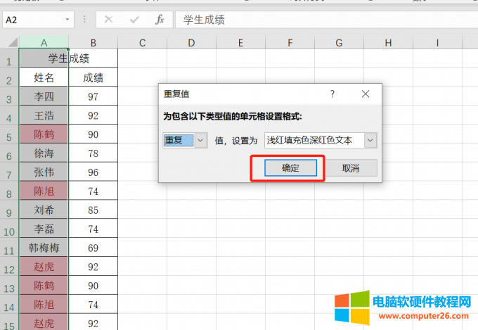The height and width of the screenshot is (330, 478).
Task: Click the cell containing 韩梅梅
Action: point(44,248)
